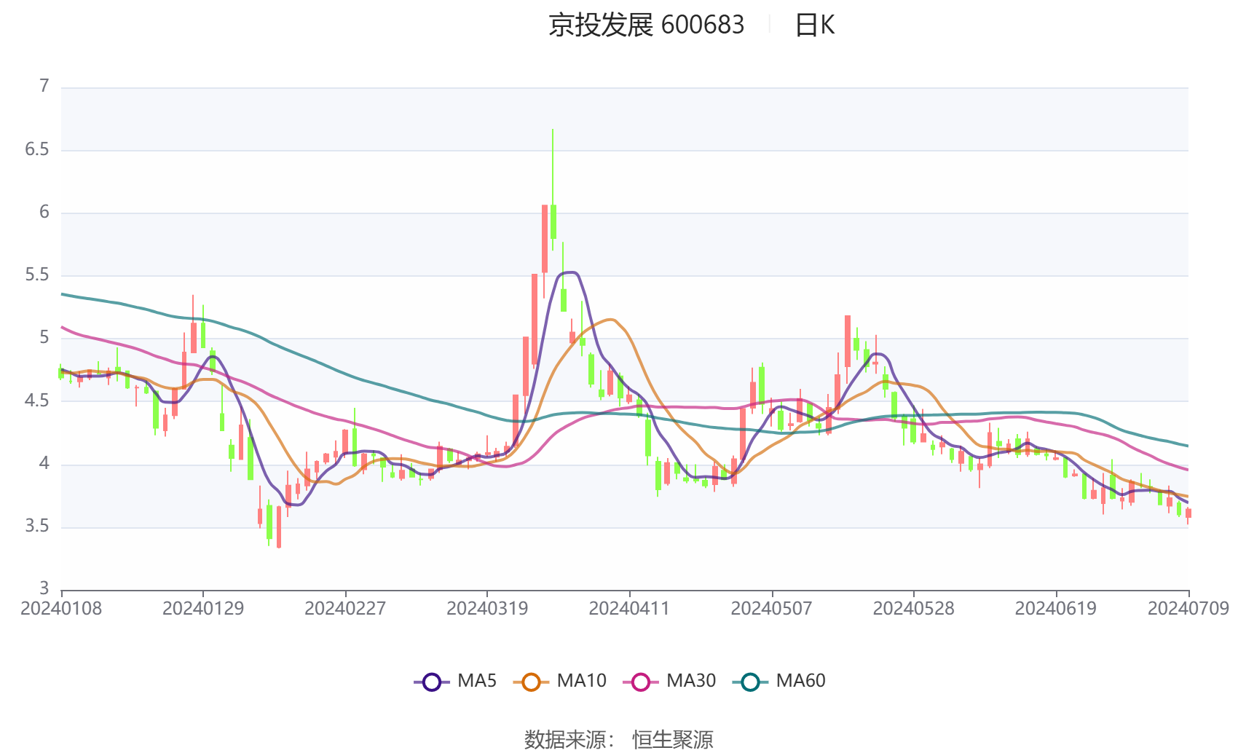Click the tallest green candlestick peaking near 6.6
Screen dimensions: 1238x753
point(553,222)
